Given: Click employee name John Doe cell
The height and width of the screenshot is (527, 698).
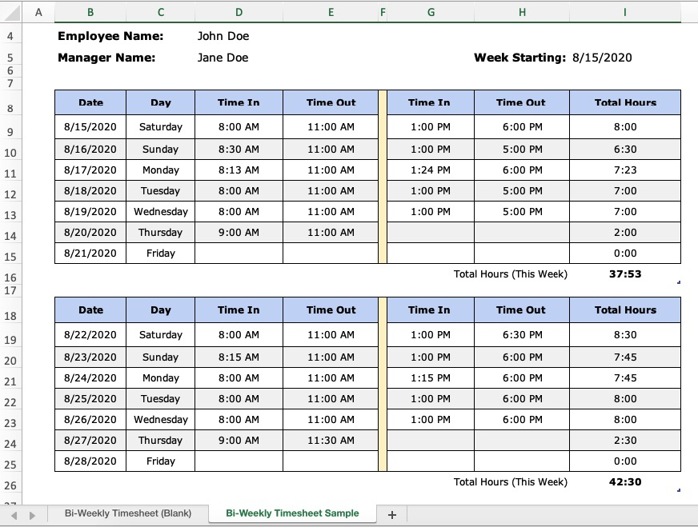Looking at the screenshot, I should pos(223,36).
